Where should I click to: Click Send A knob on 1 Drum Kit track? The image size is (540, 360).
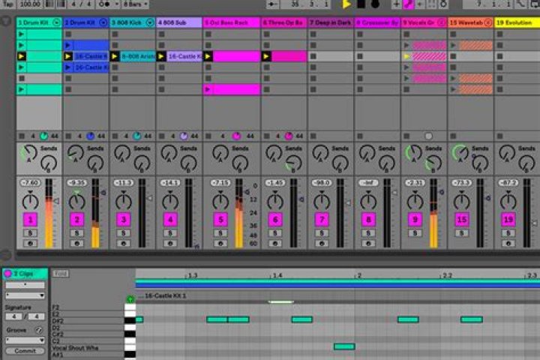(29, 152)
